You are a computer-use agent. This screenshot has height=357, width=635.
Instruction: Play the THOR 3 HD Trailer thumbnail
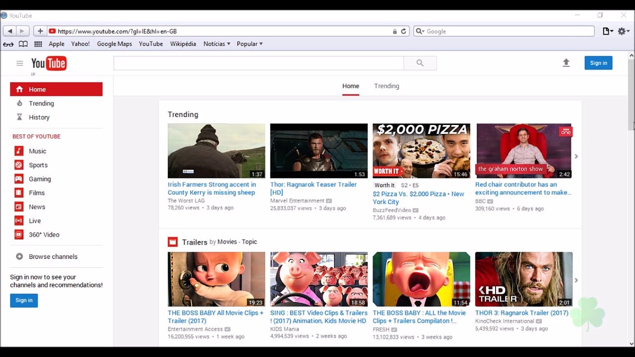click(523, 279)
